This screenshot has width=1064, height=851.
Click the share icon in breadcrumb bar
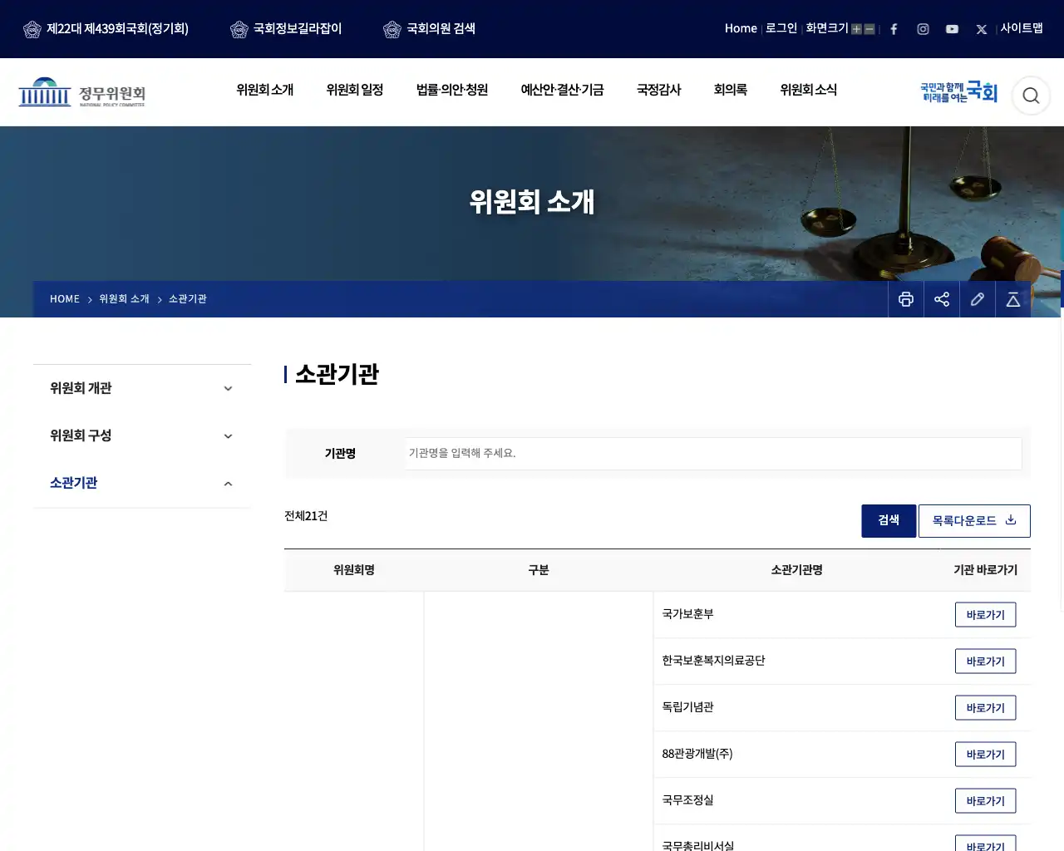(x=942, y=299)
